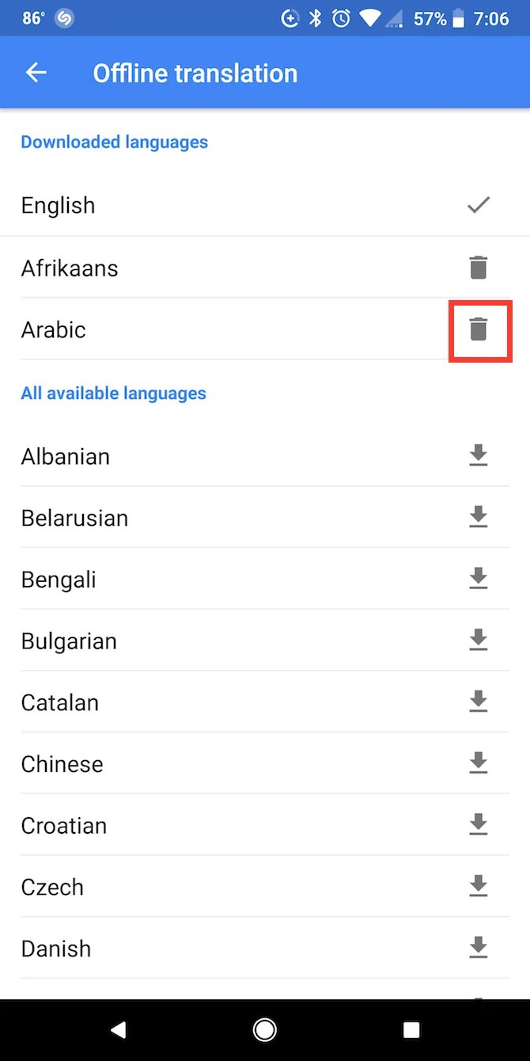The width and height of the screenshot is (530, 1061).
Task: Tap the back arrow in the header
Action: (36, 72)
